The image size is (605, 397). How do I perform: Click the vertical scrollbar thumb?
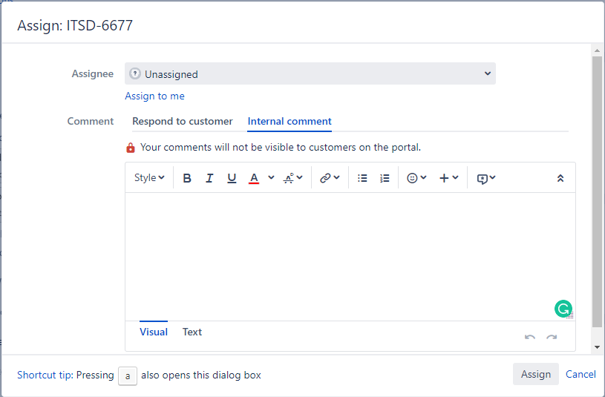click(597, 191)
